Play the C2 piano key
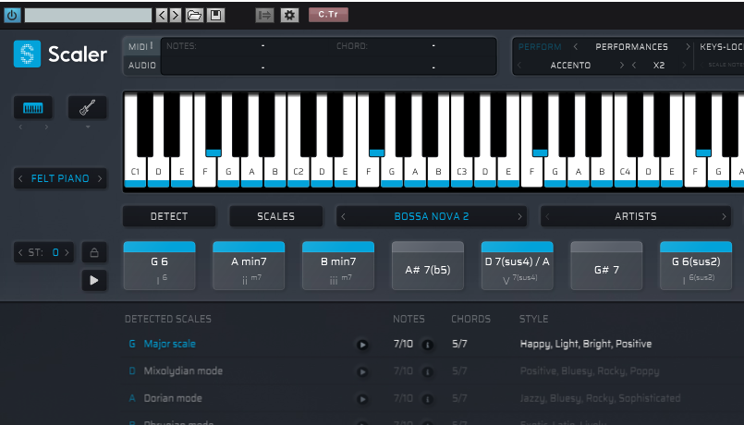 pos(299,172)
